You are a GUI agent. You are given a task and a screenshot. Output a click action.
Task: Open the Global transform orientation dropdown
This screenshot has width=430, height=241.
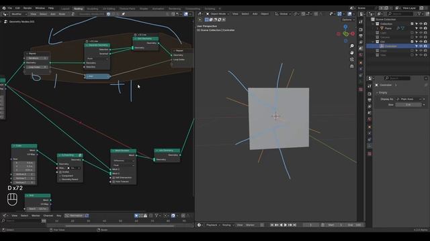283,14
